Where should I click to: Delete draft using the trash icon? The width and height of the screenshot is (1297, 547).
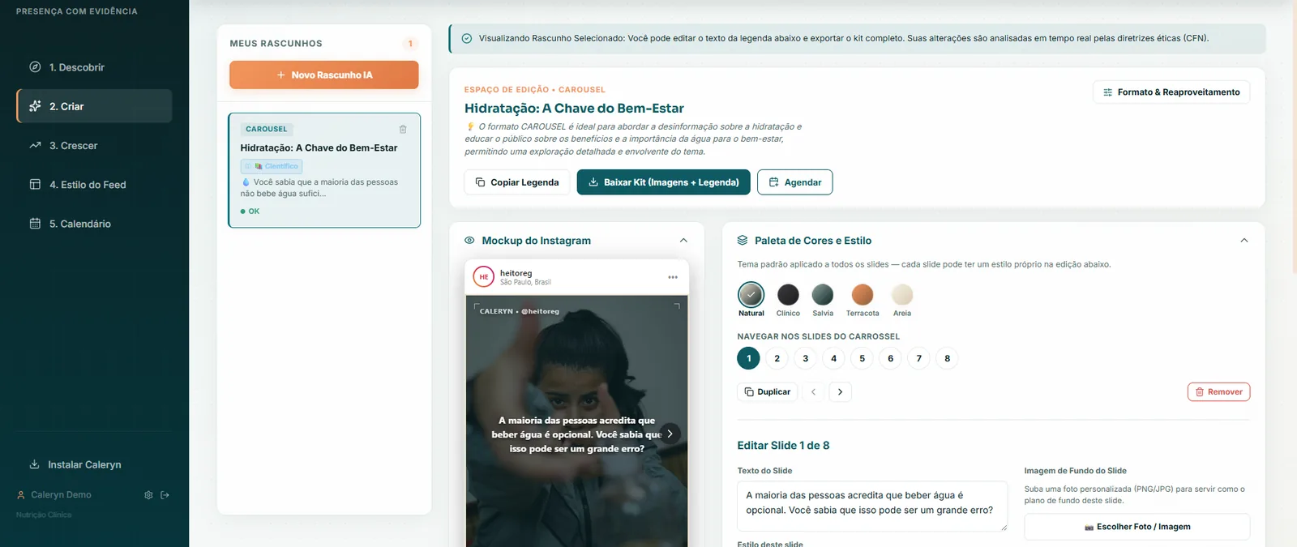403,129
